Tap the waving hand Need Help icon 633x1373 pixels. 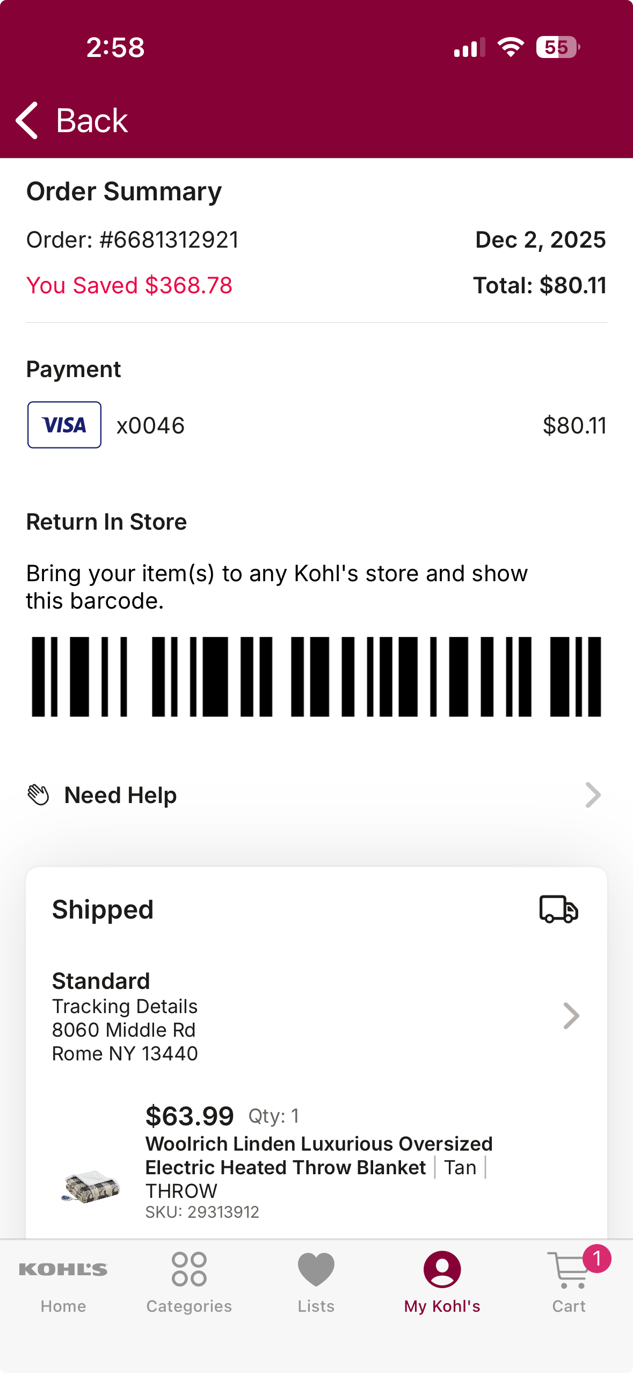pyautogui.click(x=38, y=795)
